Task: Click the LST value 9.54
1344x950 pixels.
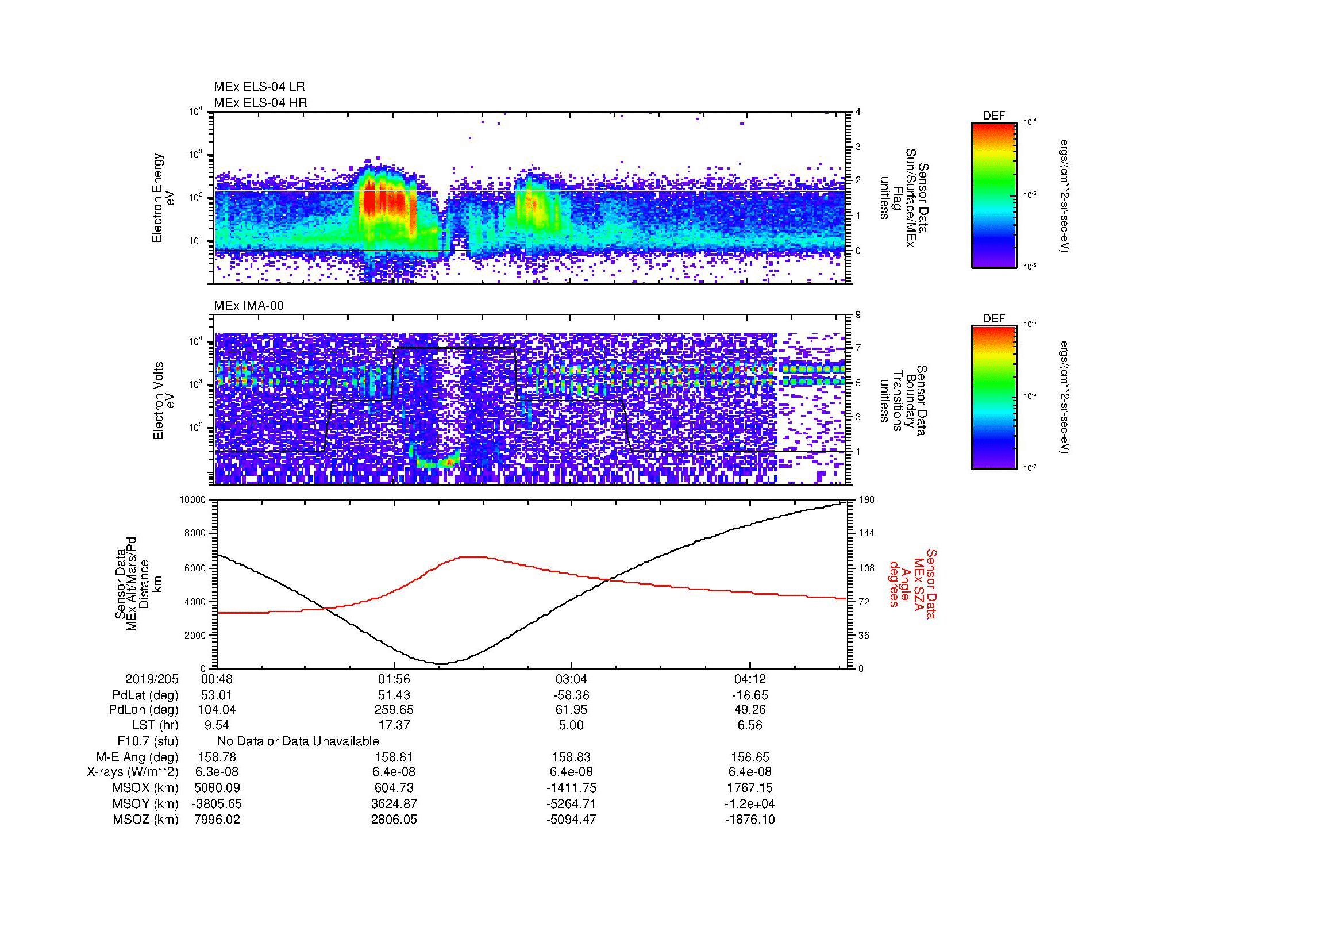Action: [x=217, y=726]
